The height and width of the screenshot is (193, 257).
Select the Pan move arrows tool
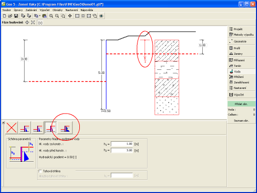tap(70, 16)
